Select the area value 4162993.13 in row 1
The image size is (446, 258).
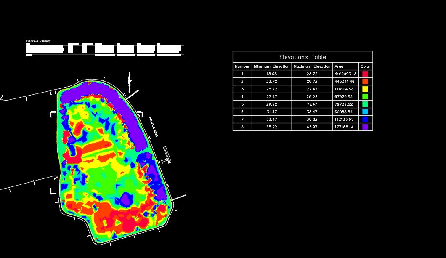click(345, 74)
